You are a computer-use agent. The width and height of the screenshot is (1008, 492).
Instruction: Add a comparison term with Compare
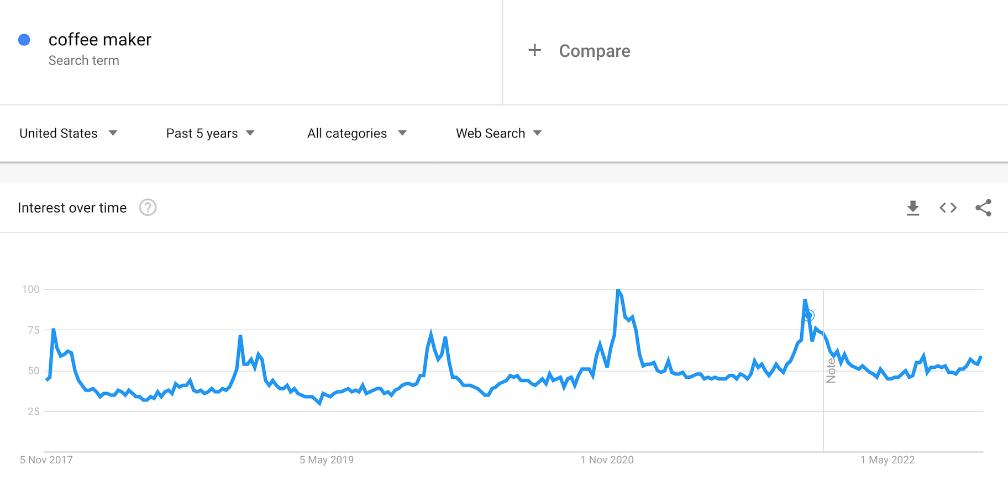point(594,51)
